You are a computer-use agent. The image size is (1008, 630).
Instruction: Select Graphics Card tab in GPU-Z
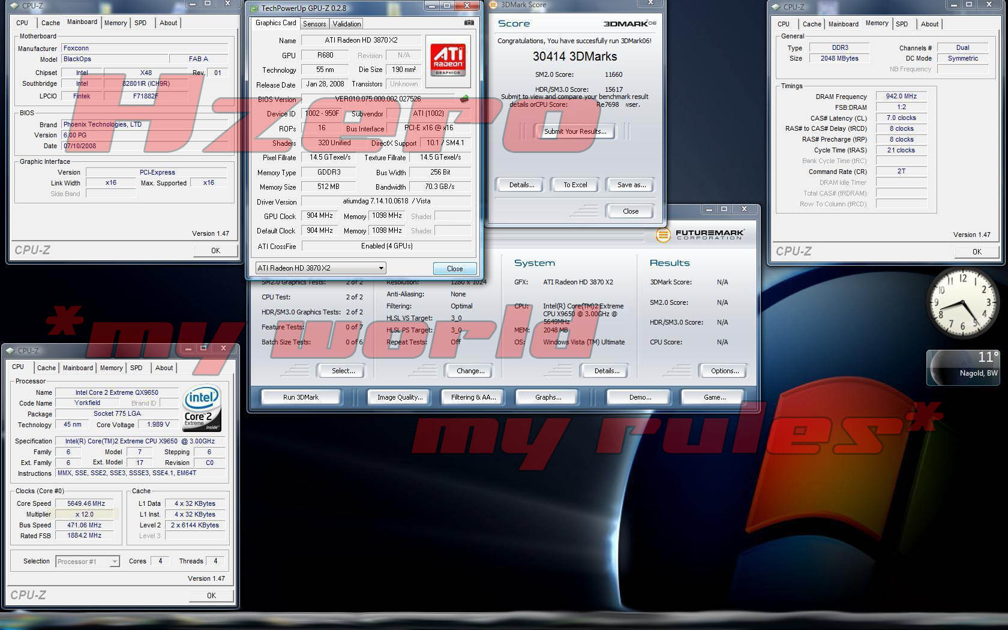coord(275,23)
